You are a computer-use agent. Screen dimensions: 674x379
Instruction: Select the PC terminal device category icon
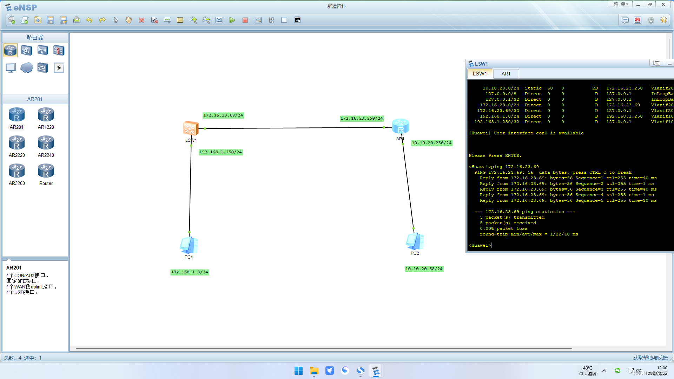click(11, 68)
